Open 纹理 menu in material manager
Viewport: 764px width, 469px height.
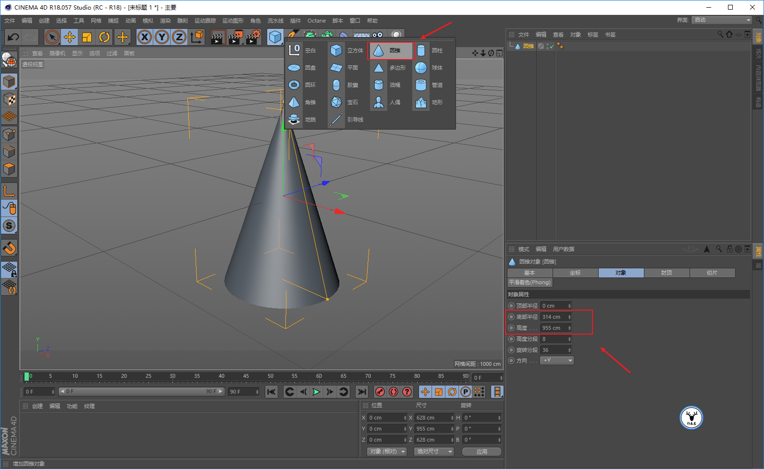coord(89,406)
